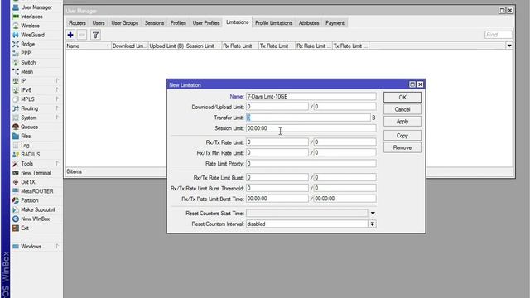Image resolution: width=530 pixels, height=298 pixels.
Task: Click the Rx Min Rate Limit field
Action: [x=277, y=152]
